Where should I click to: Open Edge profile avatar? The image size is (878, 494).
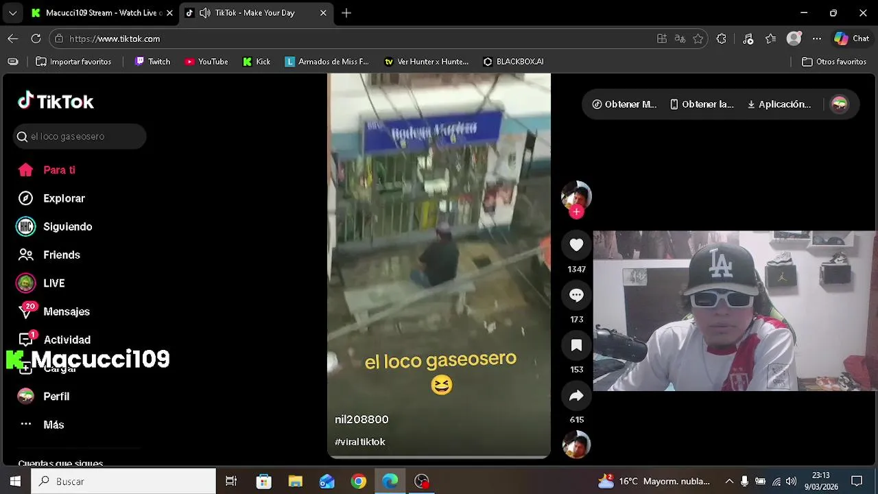click(794, 38)
